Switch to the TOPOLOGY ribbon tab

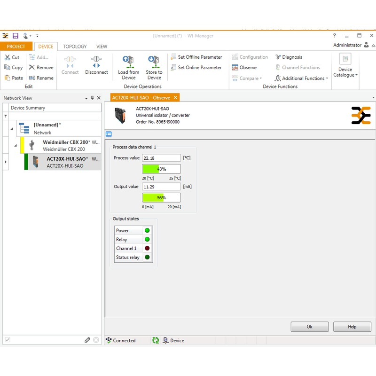pyautogui.click(x=75, y=47)
